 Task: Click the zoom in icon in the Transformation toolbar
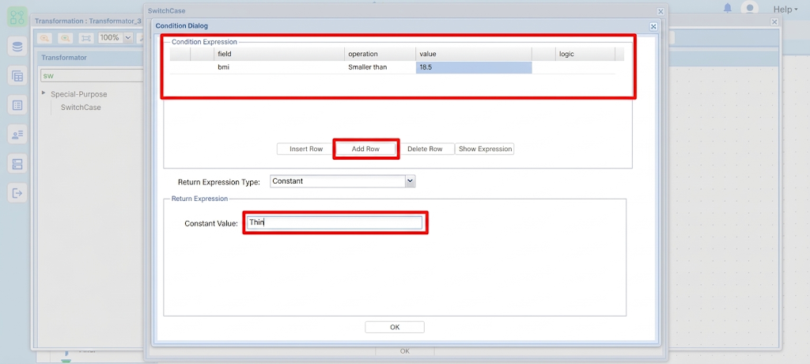tap(65, 38)
